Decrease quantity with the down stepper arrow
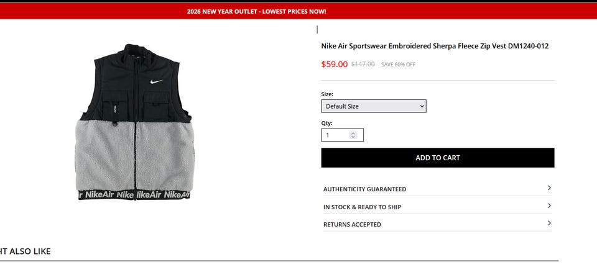This screenshot has width=597, height=267. click(x=353, y=137)
